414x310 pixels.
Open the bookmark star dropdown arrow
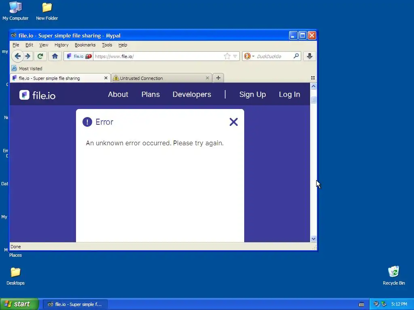click(x=235, y=56)
